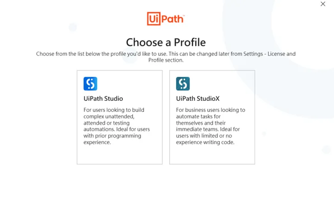This screenshot has height=221, width=334.
Task: Choose the StudioX profile via its description
Action: click(210, 126)
